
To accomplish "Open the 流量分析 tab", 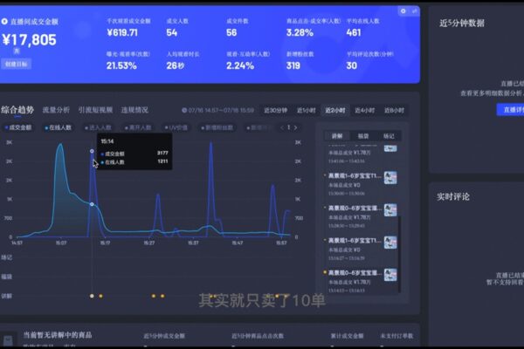I will (x=56, y=110).
